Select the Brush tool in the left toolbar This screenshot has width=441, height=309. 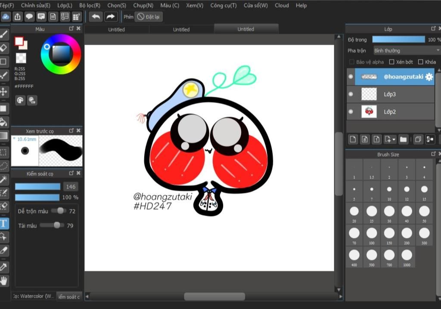click(4, 35)
